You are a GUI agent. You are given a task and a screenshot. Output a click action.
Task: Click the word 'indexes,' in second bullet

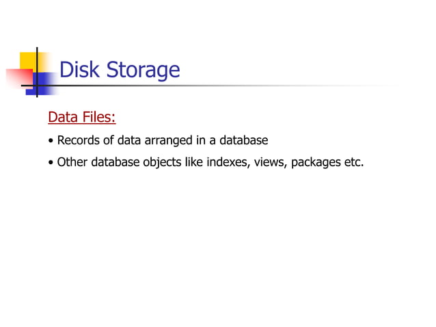(228, 162)
